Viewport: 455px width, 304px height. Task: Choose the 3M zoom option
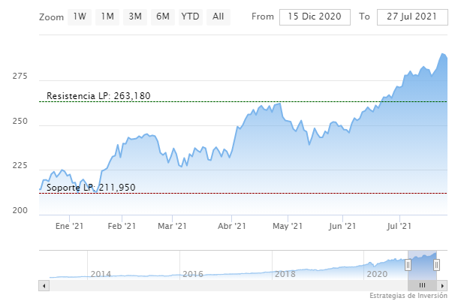(135, 17)
